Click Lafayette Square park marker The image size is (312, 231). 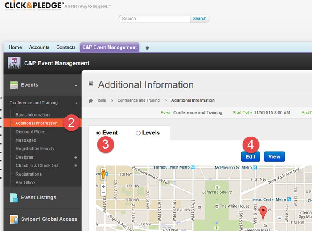pyautogui.click(x=217, y=187)
